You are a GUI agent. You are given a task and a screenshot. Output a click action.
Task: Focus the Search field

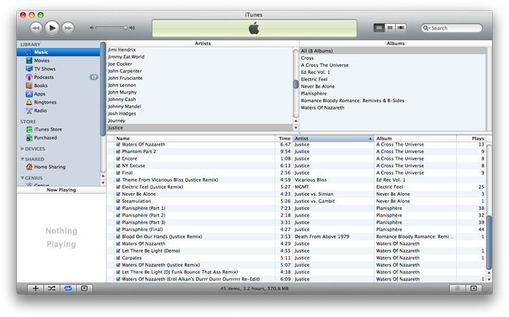(x=451, y=28)
